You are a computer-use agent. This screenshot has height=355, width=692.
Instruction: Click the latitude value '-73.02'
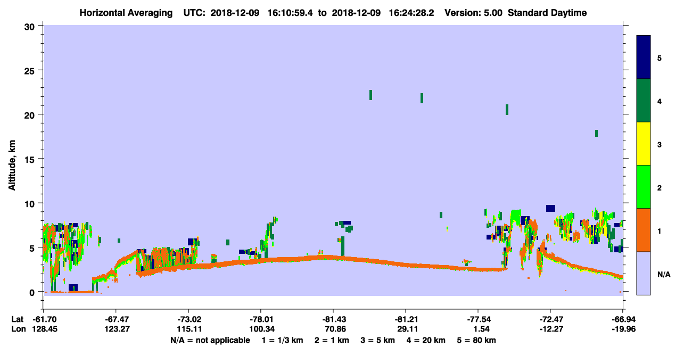[x=188, y=319]
